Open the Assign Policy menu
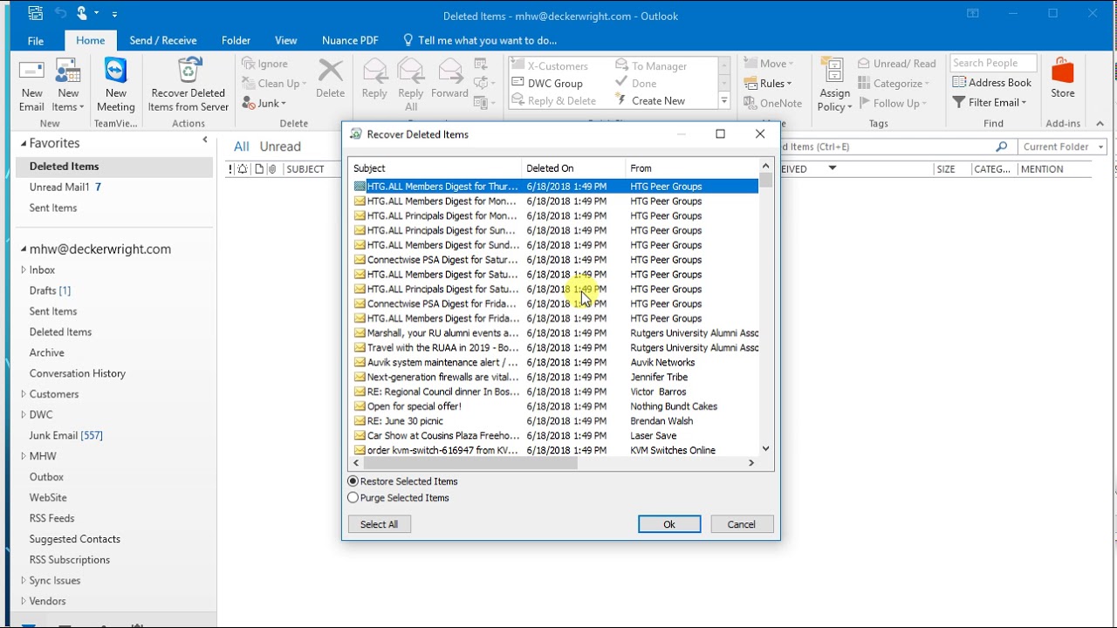Image resolution: width=1117 pixels, height=628 pixels. pos(834,85)
